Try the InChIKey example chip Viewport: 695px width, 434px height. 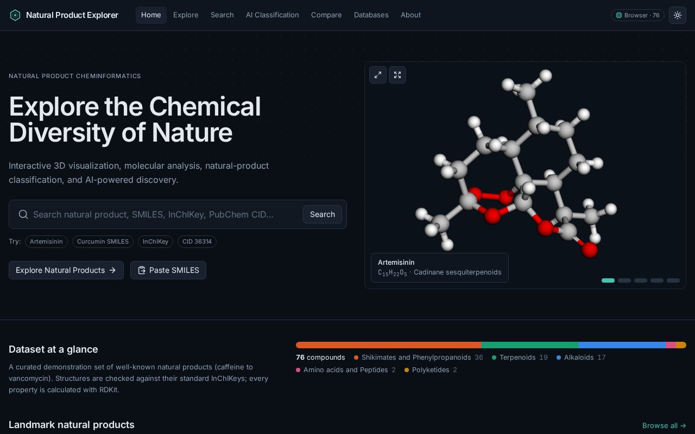point(155,241)
